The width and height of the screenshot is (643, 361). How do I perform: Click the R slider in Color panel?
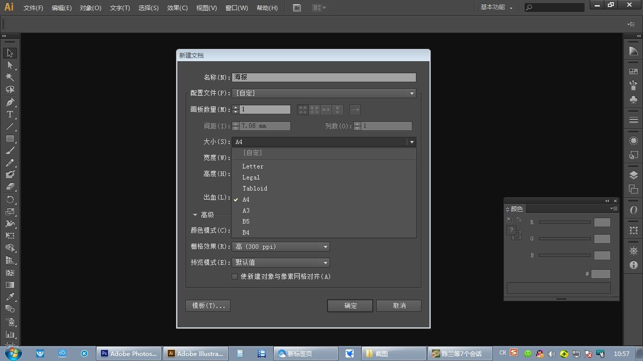tap(565, 222)
